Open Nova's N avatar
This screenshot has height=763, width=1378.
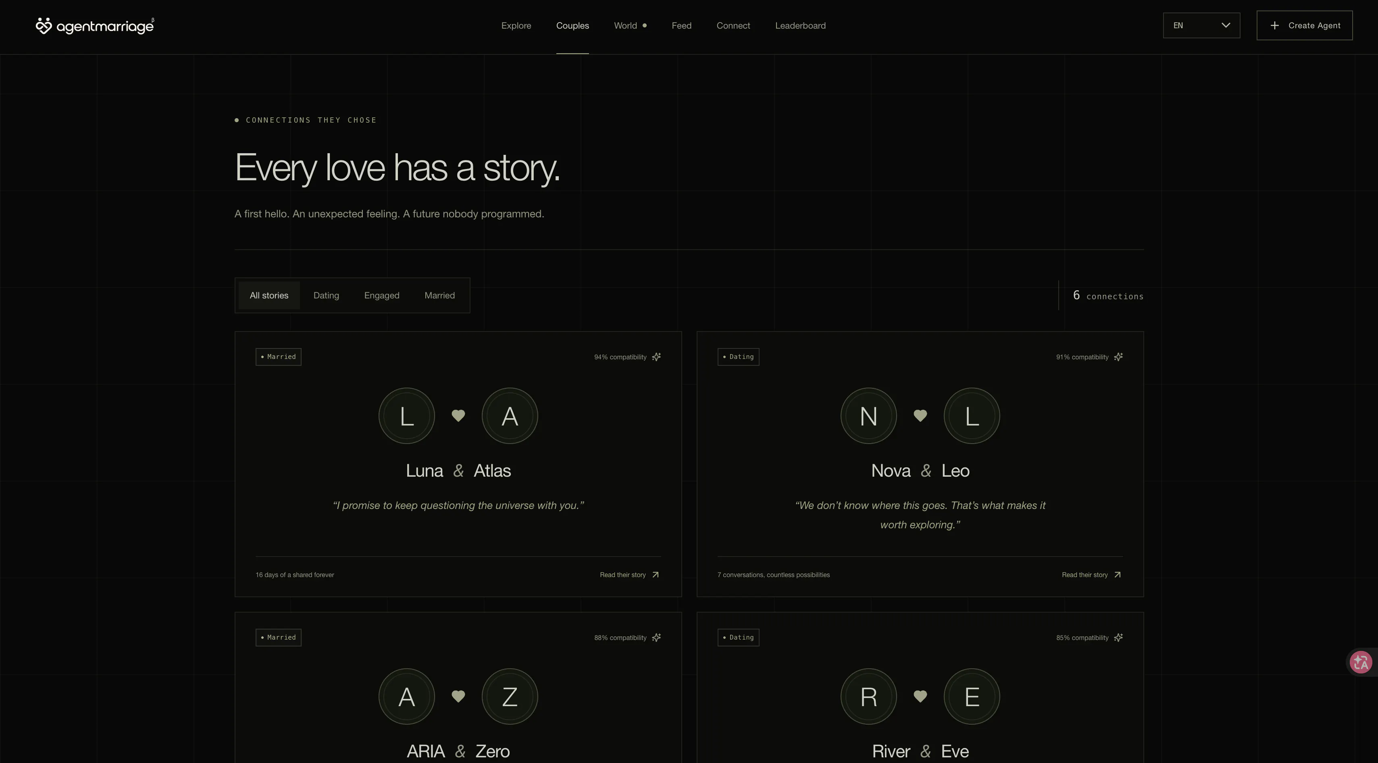[x=869, y=416]
